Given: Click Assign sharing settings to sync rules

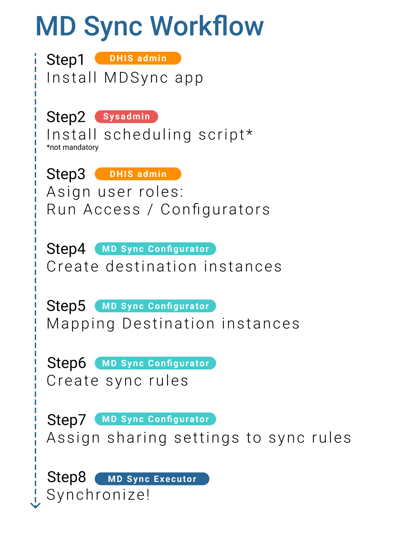Looking at the screenshot, I should tap(199, 438).
